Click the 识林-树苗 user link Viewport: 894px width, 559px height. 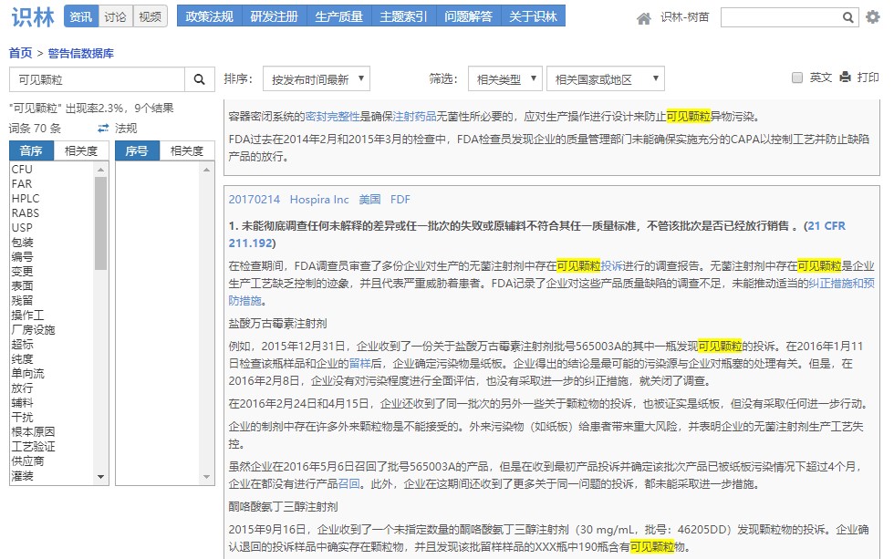[685, 17]
